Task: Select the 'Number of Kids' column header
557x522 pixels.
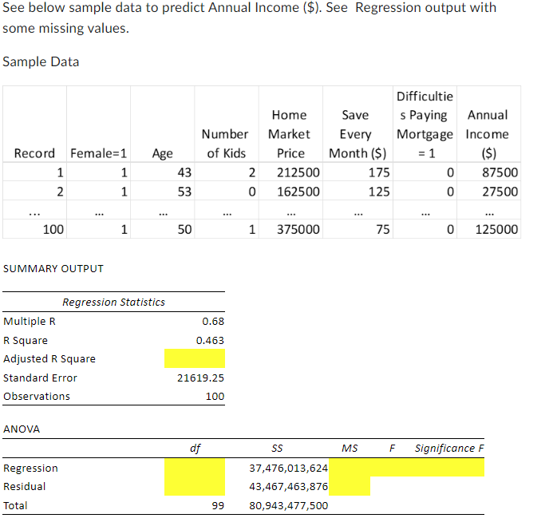Action: tap(226, 144)
